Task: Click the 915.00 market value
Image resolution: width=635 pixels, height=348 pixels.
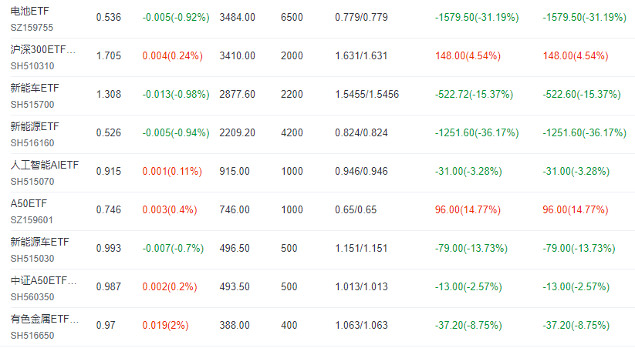Action: (x=235, y=171)
